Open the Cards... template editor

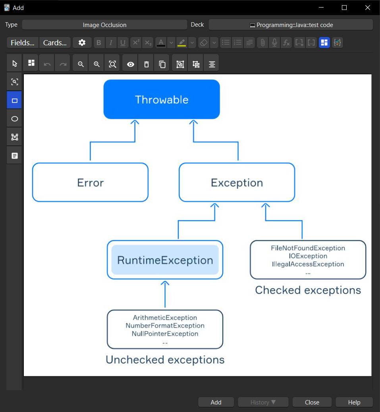(55, 43)
